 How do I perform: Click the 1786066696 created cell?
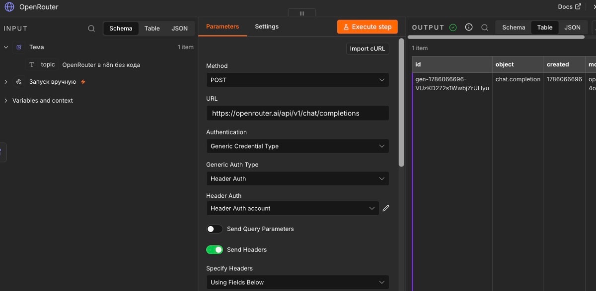(x=564, y=79)
